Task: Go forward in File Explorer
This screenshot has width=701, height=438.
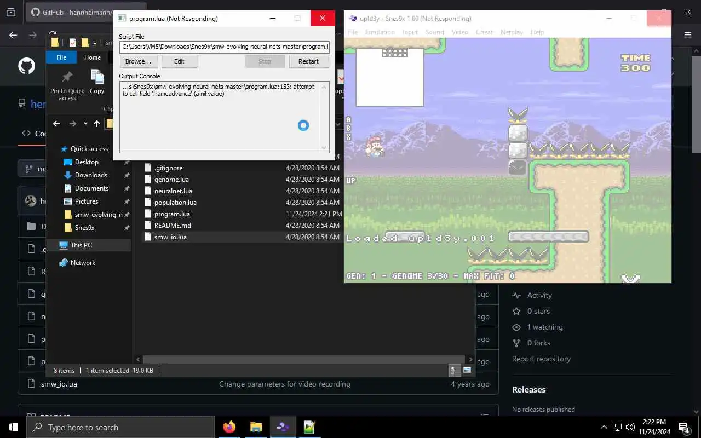Action: pyautogui.click(x=73, y=124)
